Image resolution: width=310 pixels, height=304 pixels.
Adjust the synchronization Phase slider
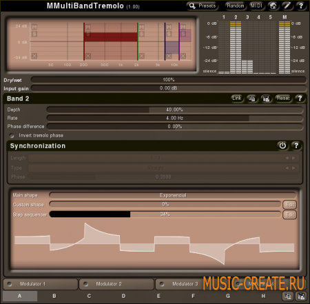pyautogui.click(x=163, y=177)
